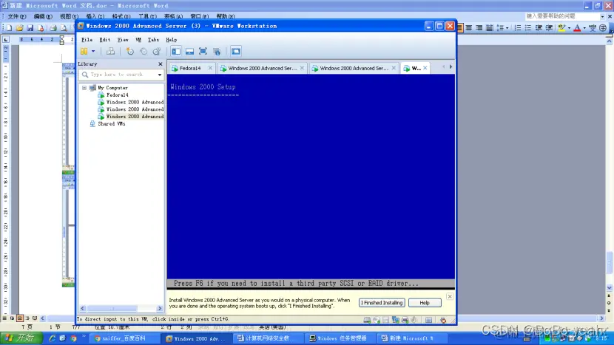Click the console view toolbar icon
614x345 pixels.
[x=236, y=51]
